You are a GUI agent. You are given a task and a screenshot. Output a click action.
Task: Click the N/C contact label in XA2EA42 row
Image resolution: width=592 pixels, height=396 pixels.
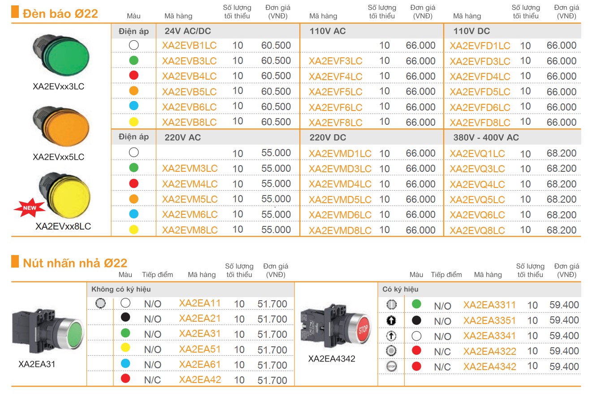click(x=152, y=380)
